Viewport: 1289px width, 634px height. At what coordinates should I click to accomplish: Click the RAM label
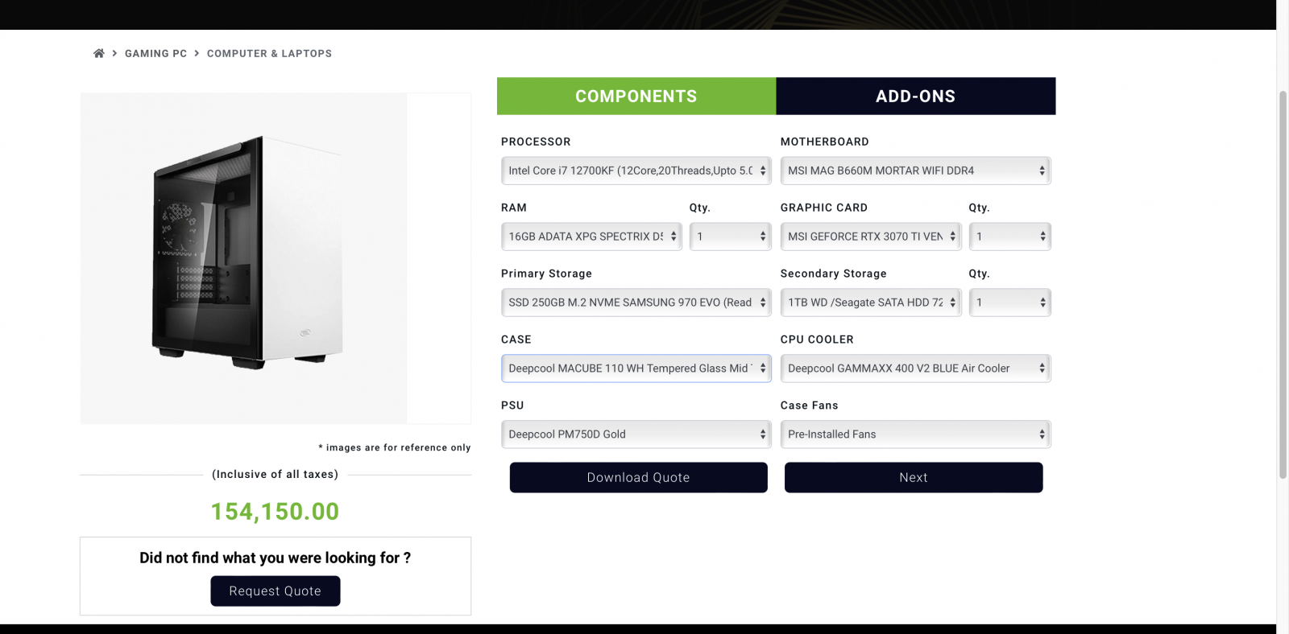(514, 208)
